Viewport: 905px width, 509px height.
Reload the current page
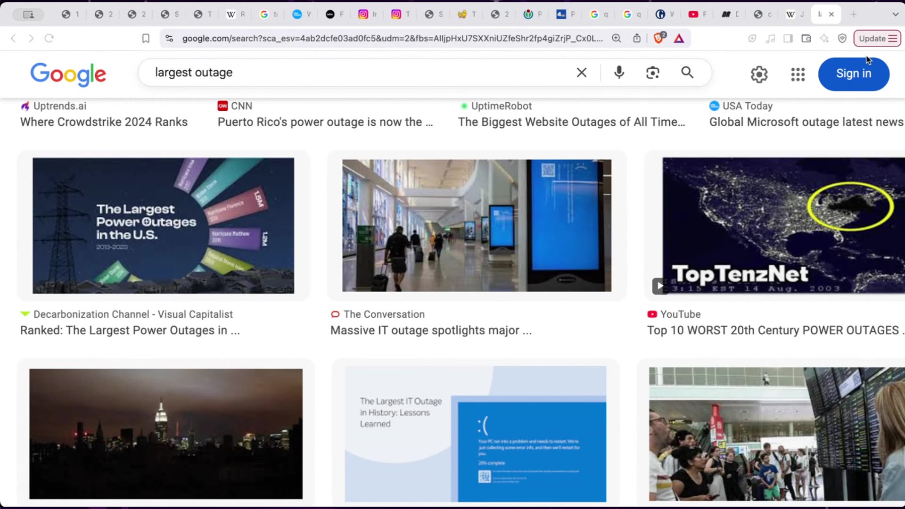49,38
